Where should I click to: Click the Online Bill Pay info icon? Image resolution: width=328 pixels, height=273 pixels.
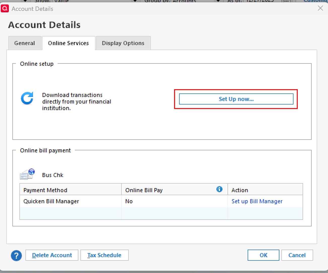(x=219, y=189)
